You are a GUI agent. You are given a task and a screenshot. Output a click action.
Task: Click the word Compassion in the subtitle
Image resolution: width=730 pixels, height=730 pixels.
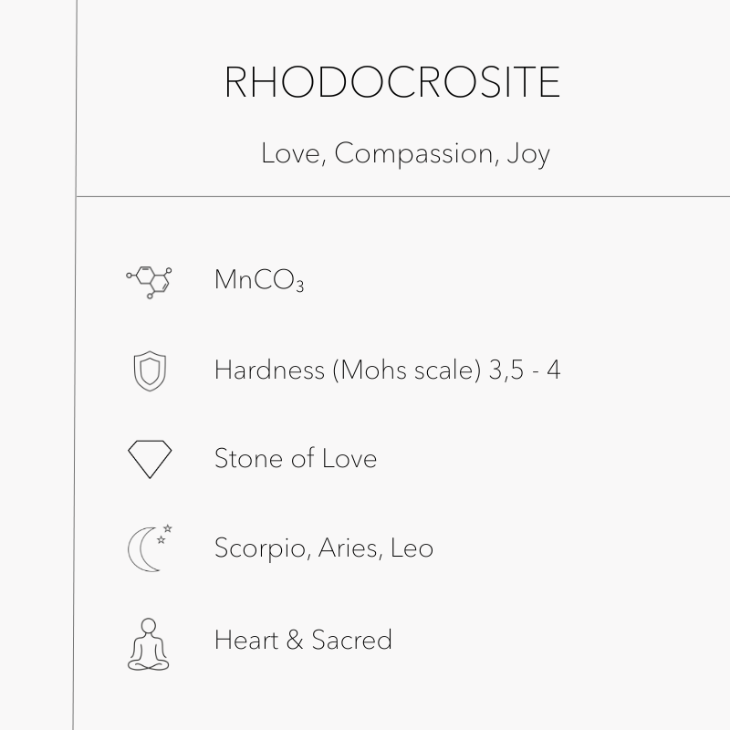(413, 153)
